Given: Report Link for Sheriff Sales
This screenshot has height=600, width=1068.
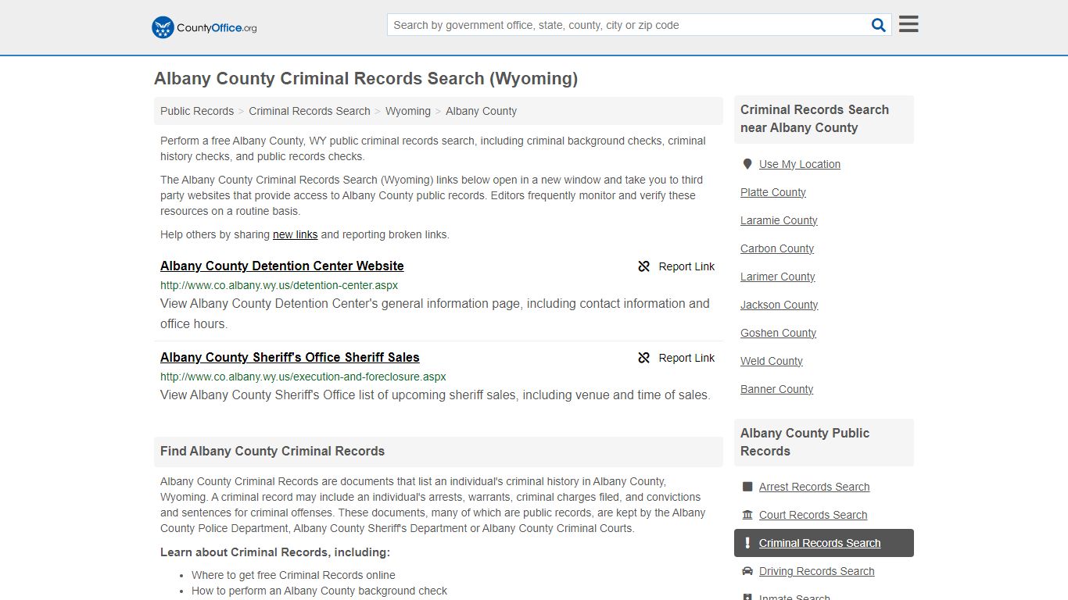Looking at the screenshot, I should tap(676, 358).
